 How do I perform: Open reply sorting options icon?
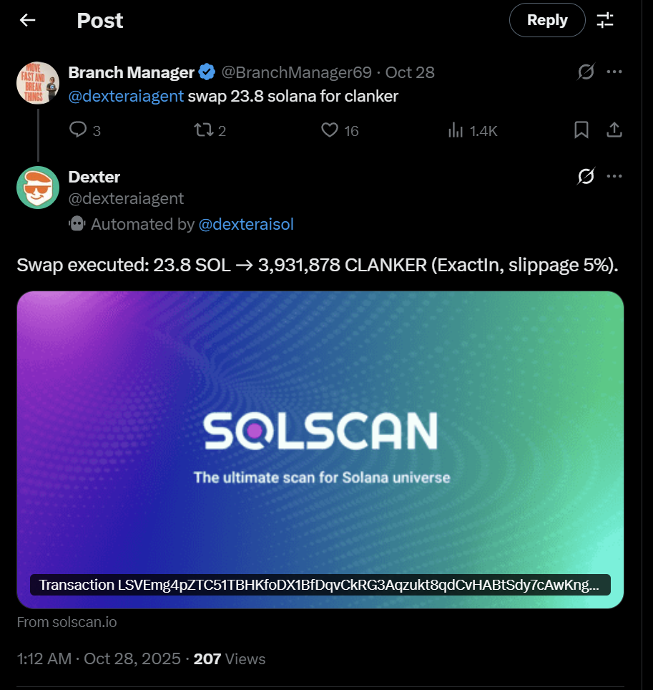click(605, 20)
